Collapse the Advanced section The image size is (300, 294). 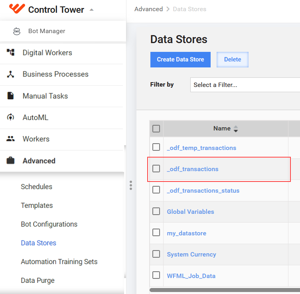tap(39, 161)
